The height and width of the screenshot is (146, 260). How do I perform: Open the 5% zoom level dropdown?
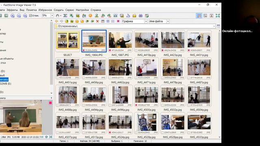pyautogui.click(x=52, y=15)
